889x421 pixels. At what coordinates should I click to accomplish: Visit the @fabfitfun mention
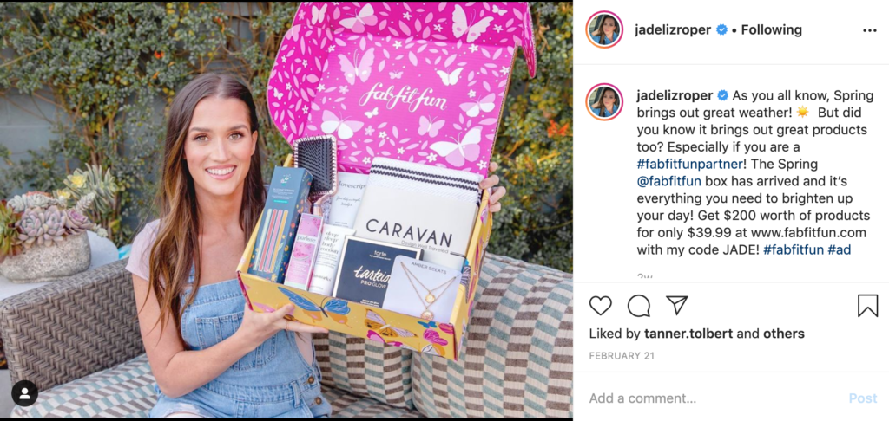coord(669,182)
